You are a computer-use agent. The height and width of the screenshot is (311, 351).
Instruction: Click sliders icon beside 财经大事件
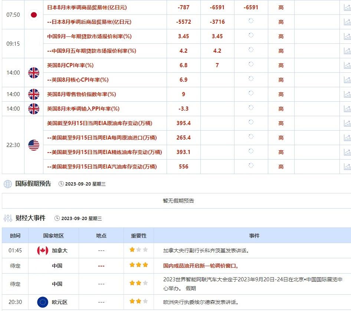click(x=8, y=218)
